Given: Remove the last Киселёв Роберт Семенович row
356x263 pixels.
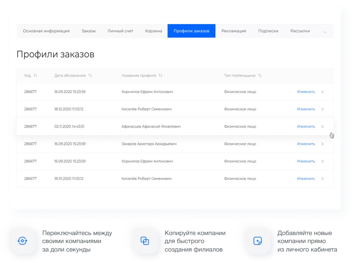Looking at the screenshot, I should [x=322, y=178].
